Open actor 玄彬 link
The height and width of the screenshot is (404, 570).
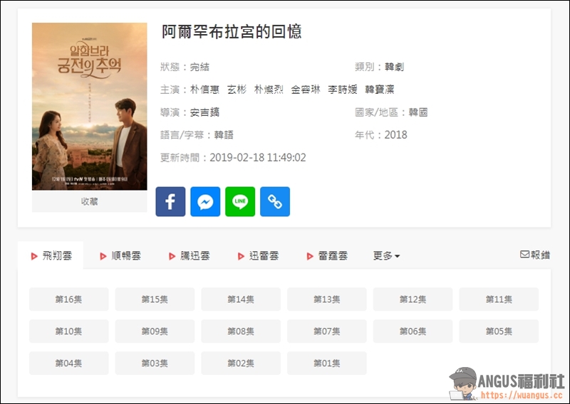237,90
